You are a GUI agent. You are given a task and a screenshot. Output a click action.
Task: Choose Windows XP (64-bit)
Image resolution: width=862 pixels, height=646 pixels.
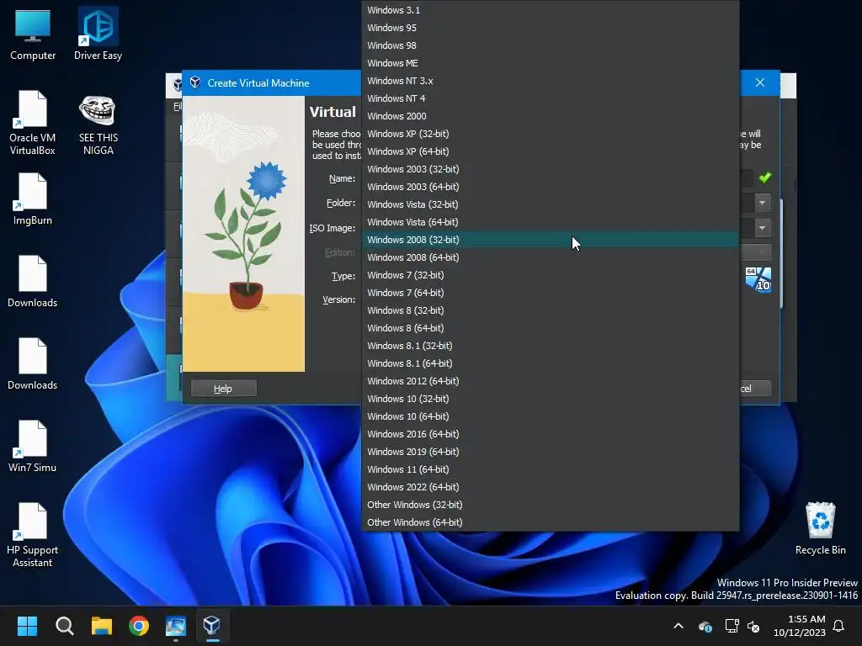(x=551, y=151)
